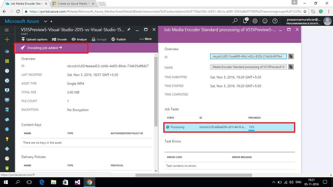The height and width of the screenshot is (187, 333).
Task: Pin the asset blade to dashboard
Action: (129, 30)
